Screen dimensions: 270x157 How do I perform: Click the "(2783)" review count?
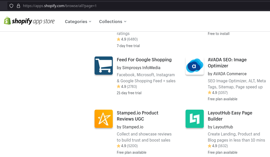pyautogui.click(x=132, y=87)
